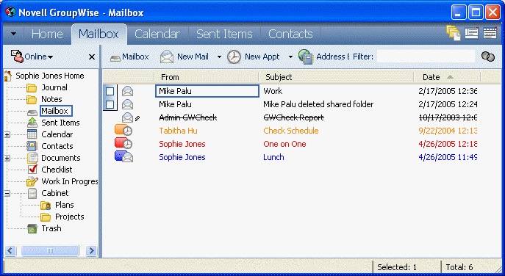The width and height of the screenshot is (505, 276).
Task: Expand the Calendar tree node
Action: pos(7,134)
